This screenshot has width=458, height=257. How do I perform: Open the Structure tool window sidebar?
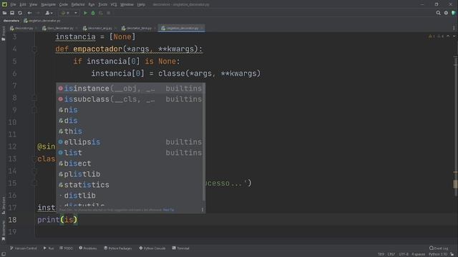tap(3, 206)
